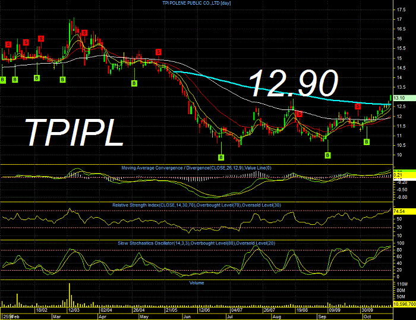Click the tallest volume bar in March
Image resolution: width=416 pixels, height=320 pixels.
(x=70, y=295)
